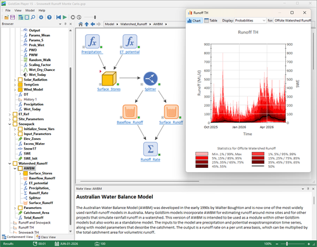Open the search magnifier tool
This screenshot has width=317, height=247.
click(x=33, y=17)
